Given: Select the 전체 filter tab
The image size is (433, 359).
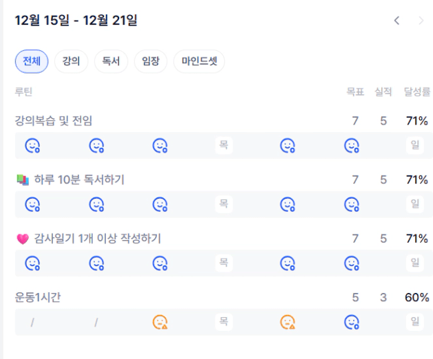Looking at the screenshot, I should [32, 61].
